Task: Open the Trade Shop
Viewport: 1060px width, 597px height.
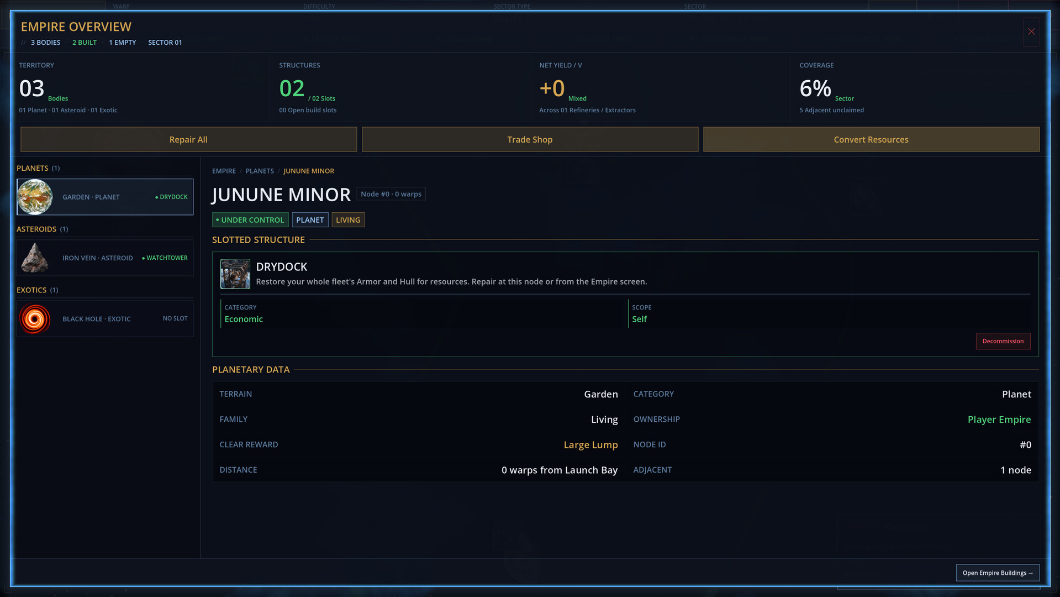Action: click(x=530, y=139)
